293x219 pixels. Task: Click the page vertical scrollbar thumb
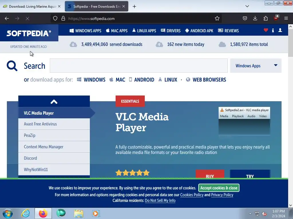click(291, 43)
